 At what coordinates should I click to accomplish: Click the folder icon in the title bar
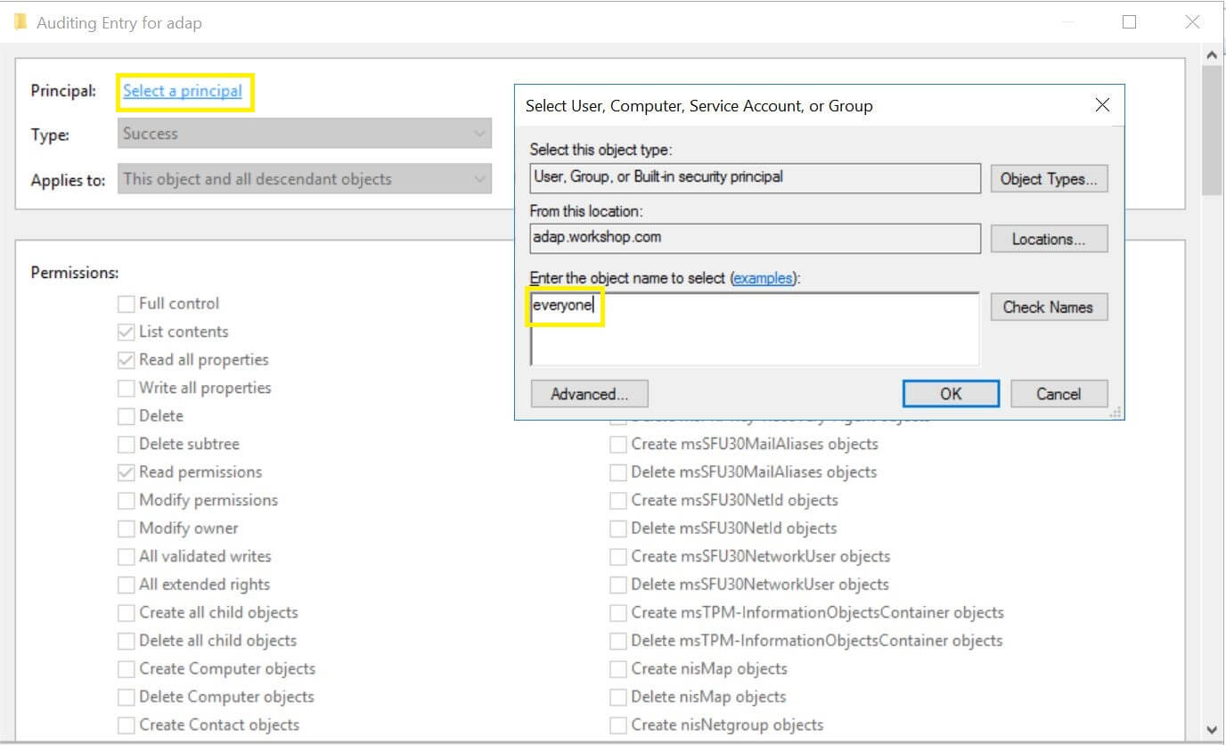click(x=20, y=22)
